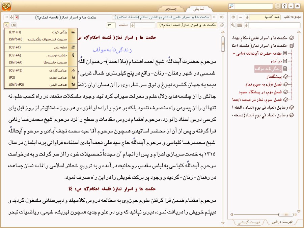The image size is (304, 228).
Task: Click the three-dots button beside همه کتابها
Action: click(x=241, y=17)
